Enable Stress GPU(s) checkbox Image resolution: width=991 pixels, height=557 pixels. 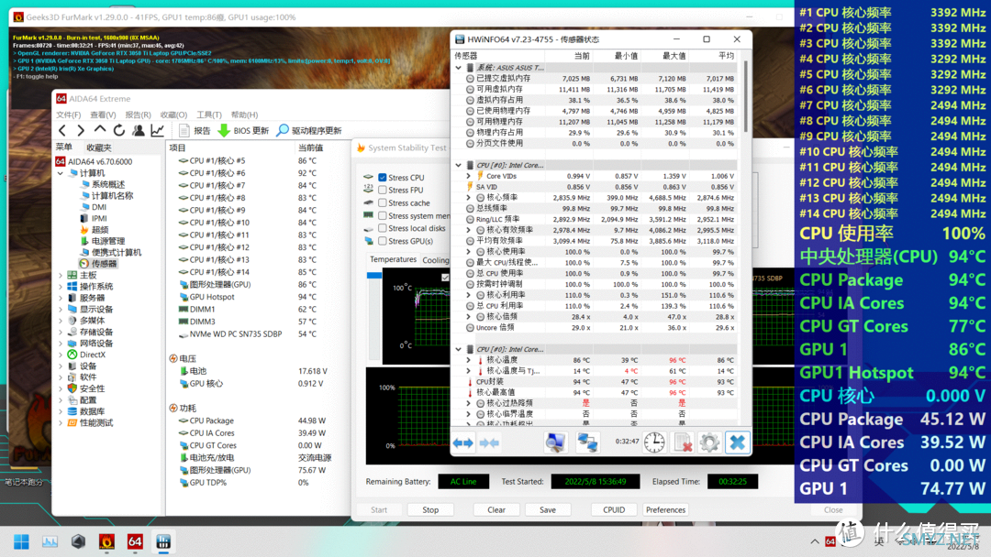(383, 241)
